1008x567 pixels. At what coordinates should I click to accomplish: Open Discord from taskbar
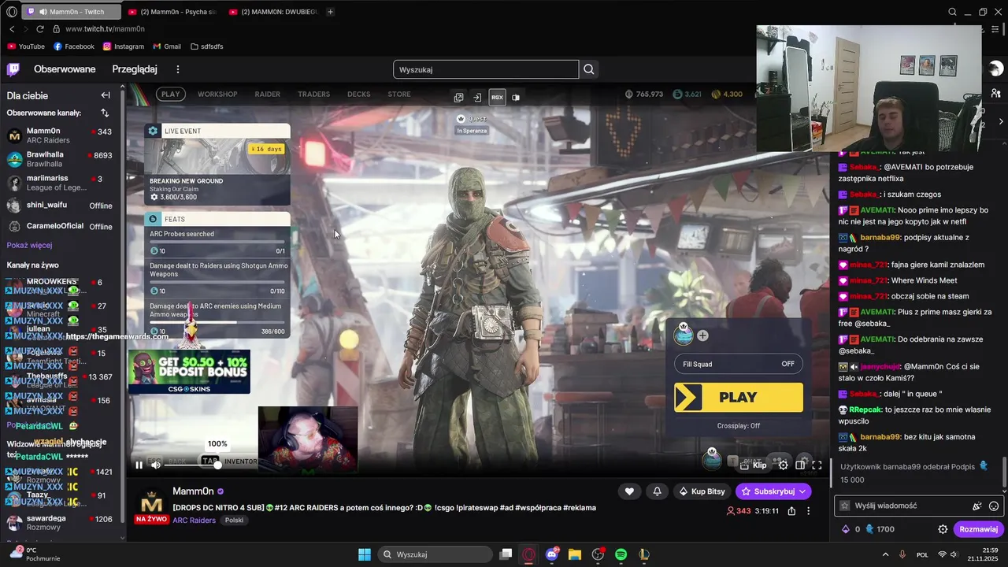(552, 554)
